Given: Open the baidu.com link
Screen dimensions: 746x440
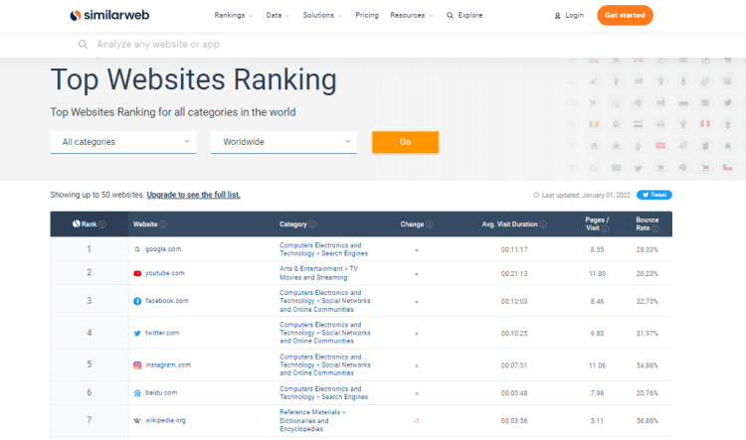Looking at the screenshot, I should click(161, 392).
